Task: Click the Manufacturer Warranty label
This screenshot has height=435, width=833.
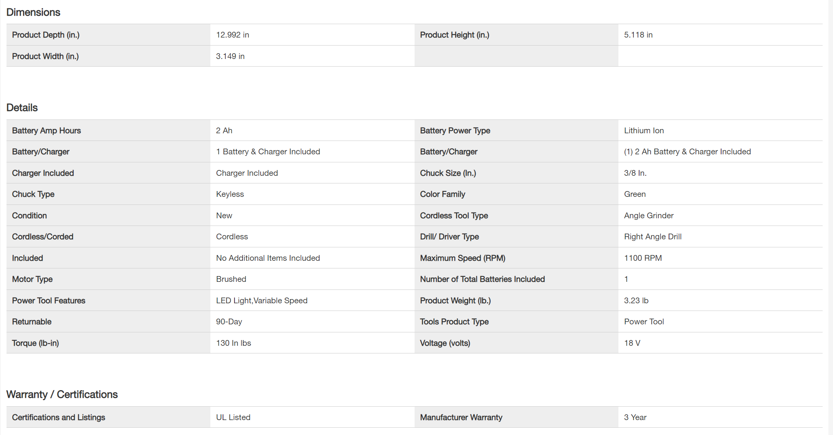Action: [x=461, y=417]
